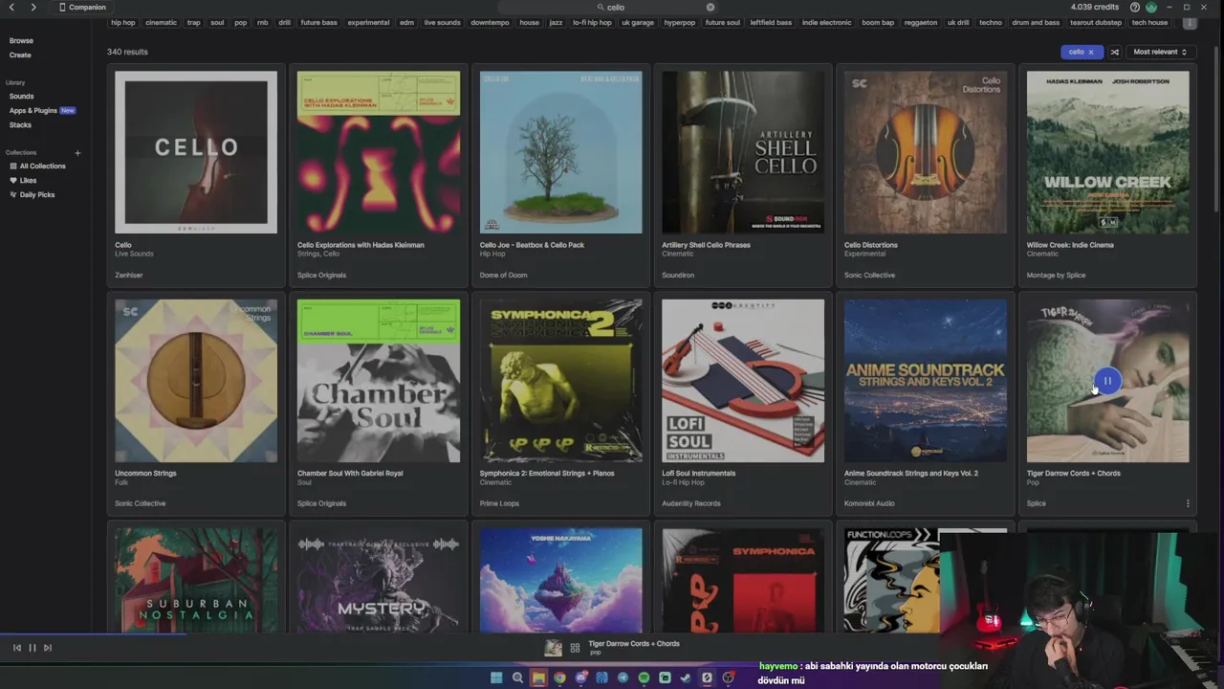
Task: Filter results by lo-fi hip hop tag
Action: (x=592, y=22)
